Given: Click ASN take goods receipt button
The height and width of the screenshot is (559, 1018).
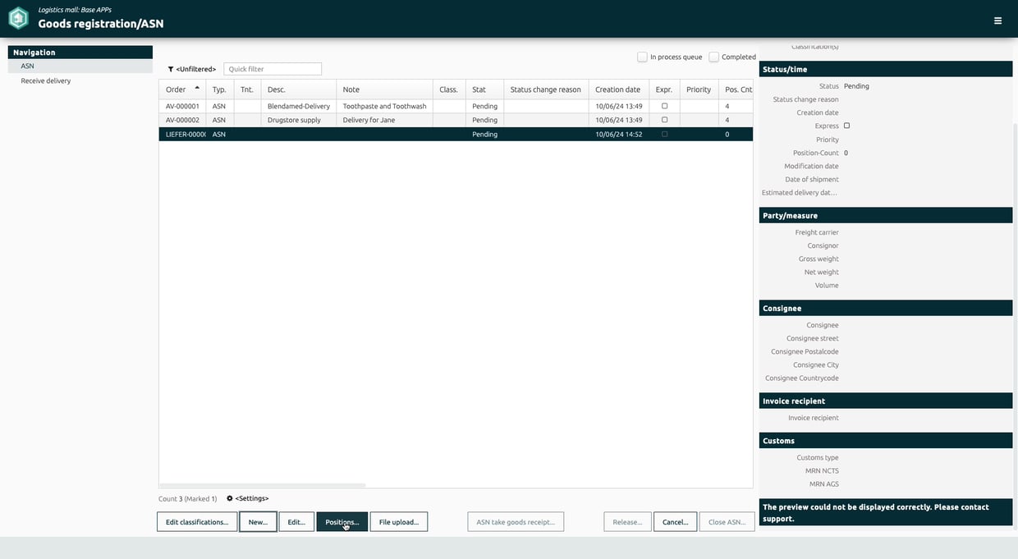Looking at the screenshot, I should coord(516,522).
